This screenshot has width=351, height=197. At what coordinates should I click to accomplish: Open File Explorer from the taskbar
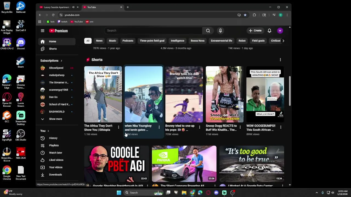click(184, 193)
